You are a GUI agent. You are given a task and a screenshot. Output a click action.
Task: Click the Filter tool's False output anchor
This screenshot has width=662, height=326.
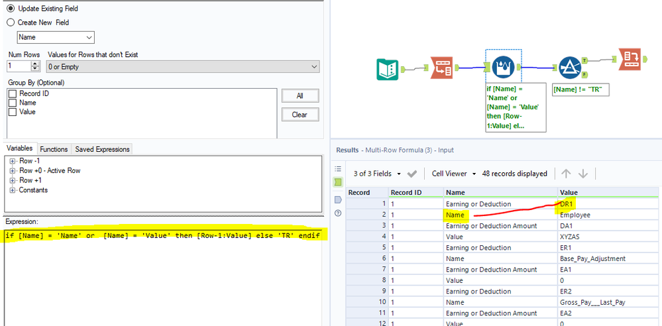585,75
